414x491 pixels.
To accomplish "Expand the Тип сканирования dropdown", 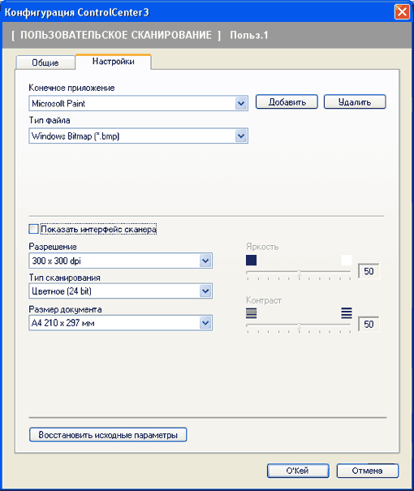I will tap(205, 291).
